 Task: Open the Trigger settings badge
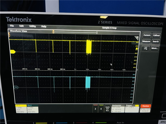[x=132, y=109]
